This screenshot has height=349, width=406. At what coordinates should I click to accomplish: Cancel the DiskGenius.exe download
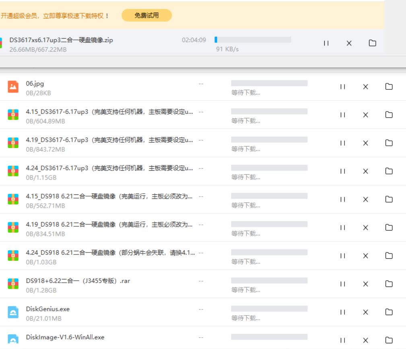(x=365, y=312)
